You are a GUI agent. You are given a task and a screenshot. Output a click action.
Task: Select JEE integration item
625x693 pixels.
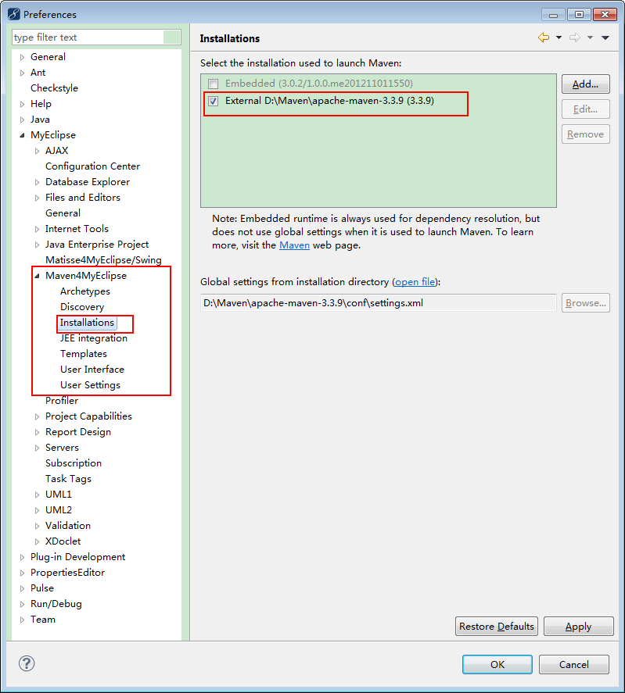(94, 338)
